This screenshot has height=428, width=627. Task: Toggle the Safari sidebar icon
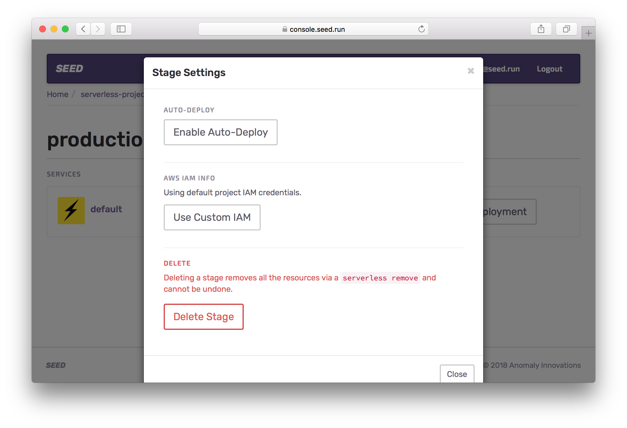tap(121, 29)
